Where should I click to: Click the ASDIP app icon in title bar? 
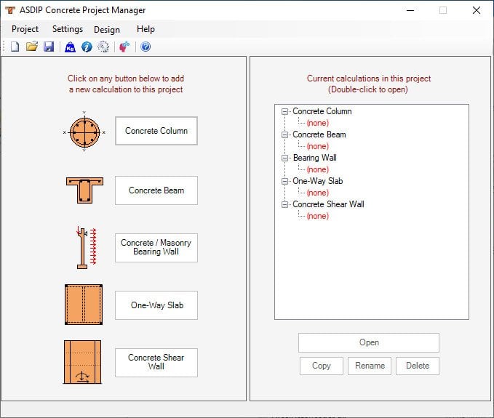click(x=10, y=10)
